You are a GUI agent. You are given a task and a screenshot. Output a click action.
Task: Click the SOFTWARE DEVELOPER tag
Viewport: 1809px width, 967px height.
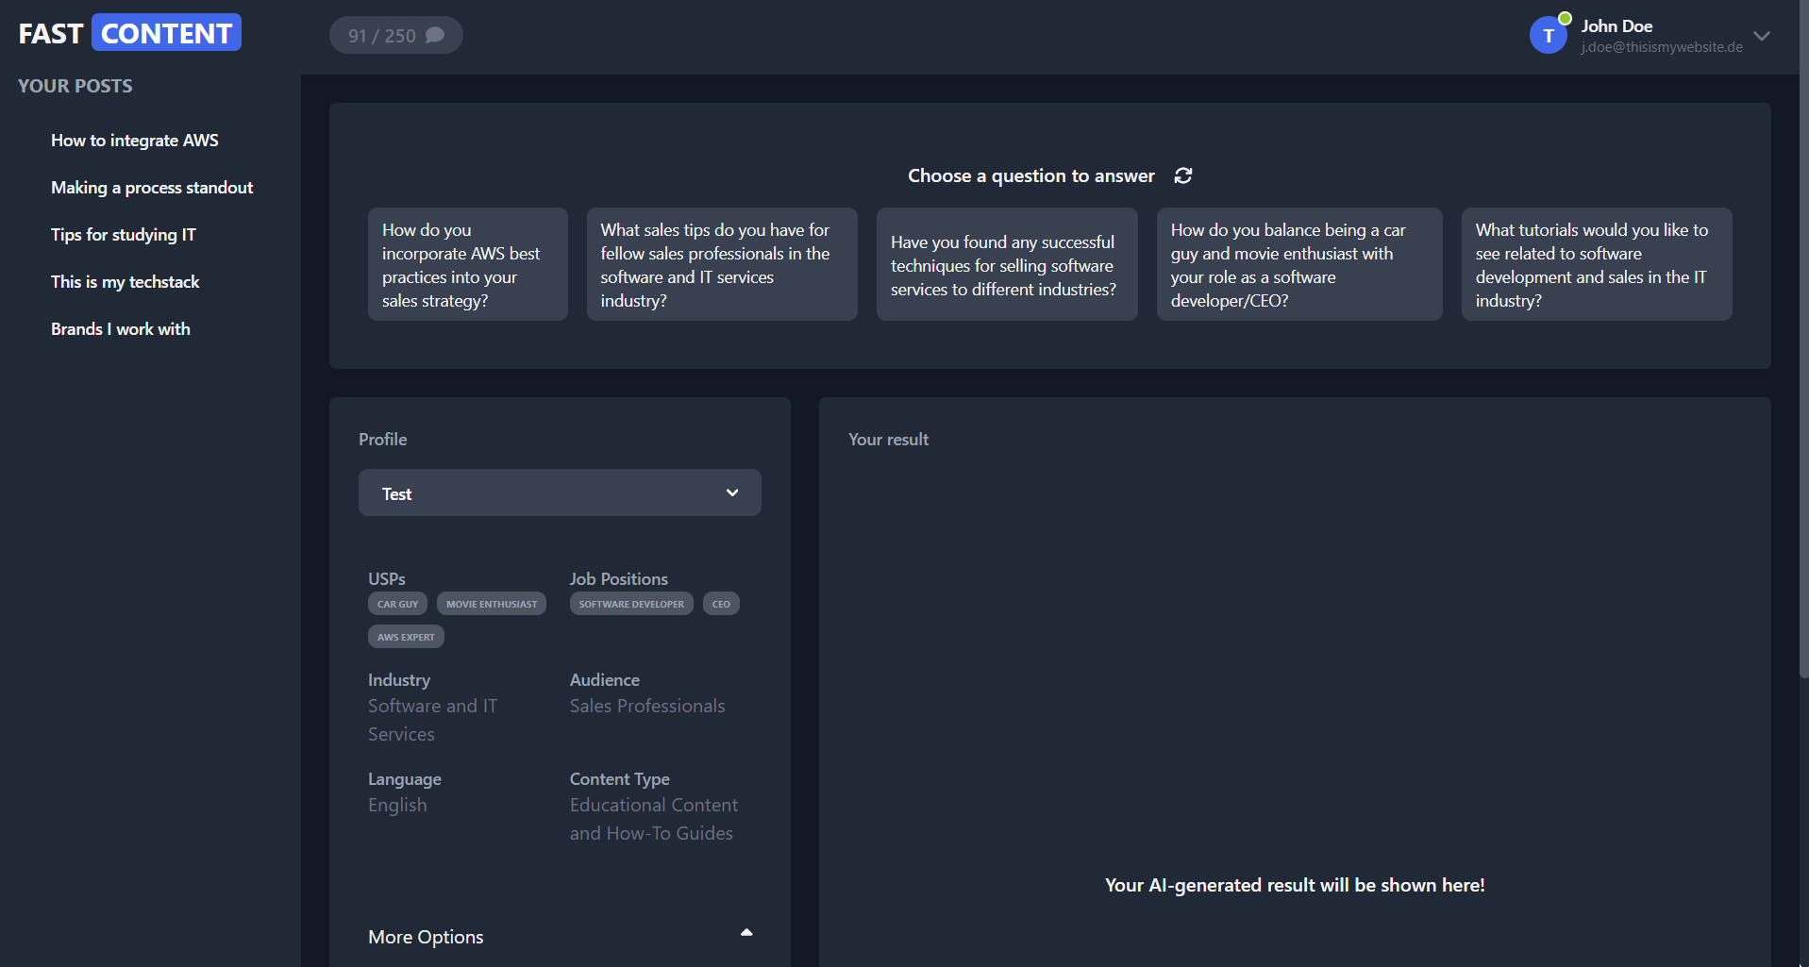coord(631,604)
